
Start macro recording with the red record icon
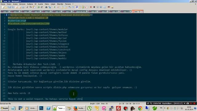[x=91, y=7]
